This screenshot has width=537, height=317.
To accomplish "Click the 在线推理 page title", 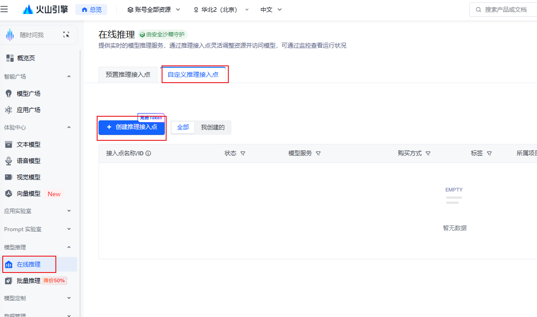I will coord(117,35).
